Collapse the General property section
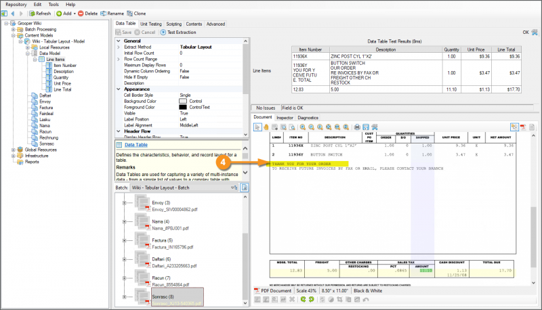The width and height of the screenshot is (542, 310). point(119,41)
